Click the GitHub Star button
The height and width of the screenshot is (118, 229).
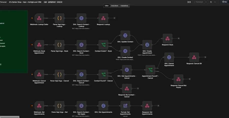point(225,2)
